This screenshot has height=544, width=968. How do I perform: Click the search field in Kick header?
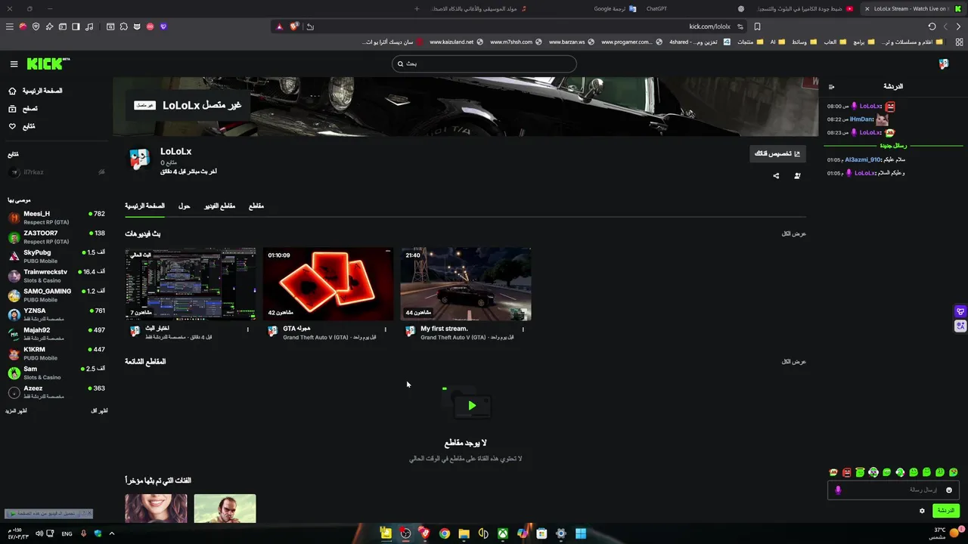pos(484,63)
